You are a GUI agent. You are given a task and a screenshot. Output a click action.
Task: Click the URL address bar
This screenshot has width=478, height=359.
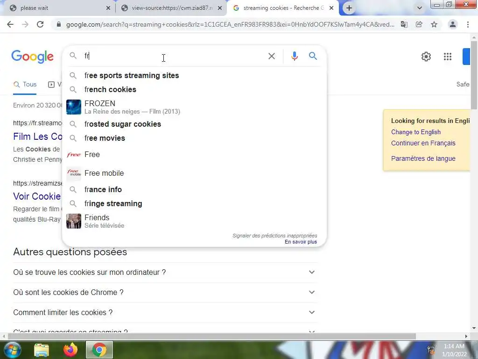pos(230,24)
